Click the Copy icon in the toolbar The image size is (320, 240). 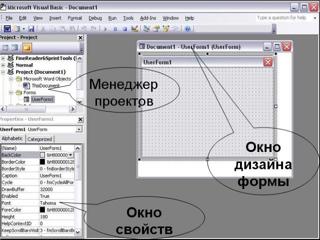point(53,29)
